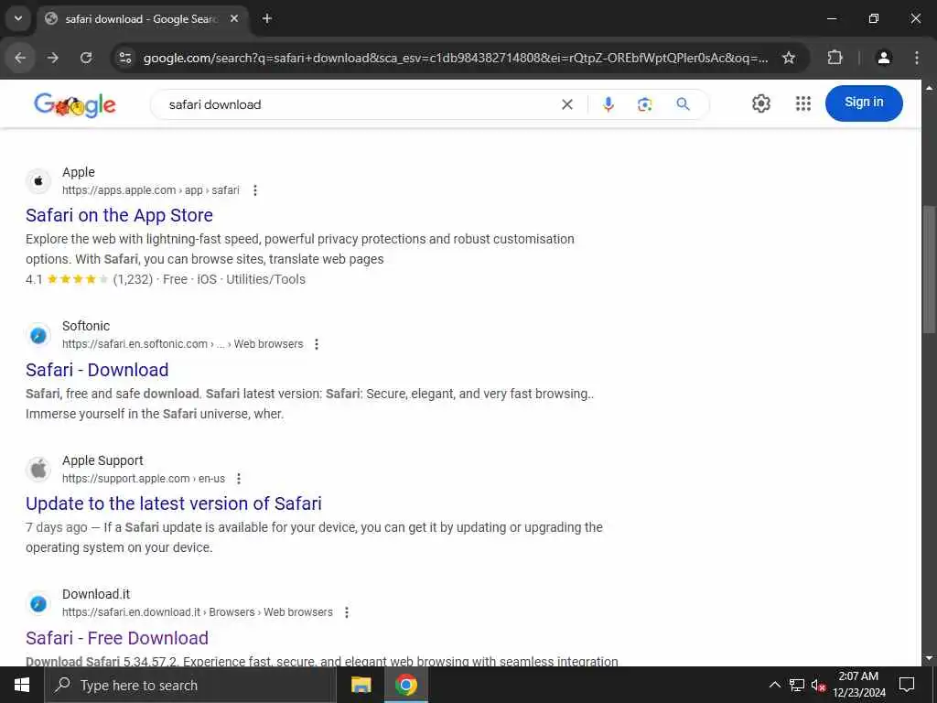Click the Google doodle logo
The height and width of the screenshot is (703, 937).
tap(75, 104)
